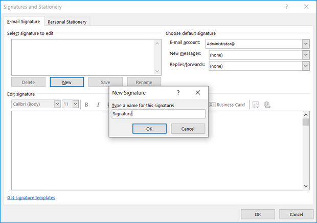Screen dimensions: 317x223
Task: Click the empty Select signature list box
Action: pyautogui.click(x=83, y=57)
